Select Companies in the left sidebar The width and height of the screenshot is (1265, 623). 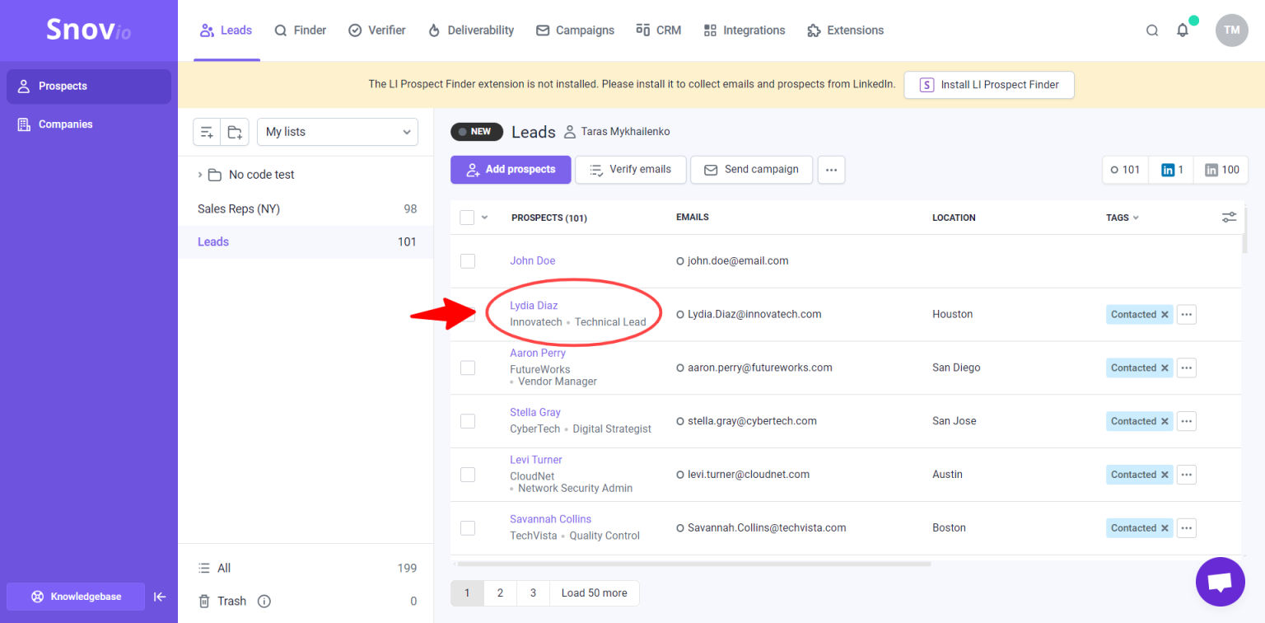[89, 124]
